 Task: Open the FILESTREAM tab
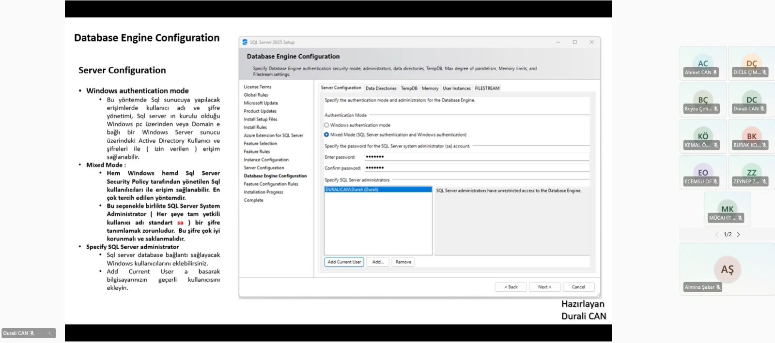pos(487,89)
